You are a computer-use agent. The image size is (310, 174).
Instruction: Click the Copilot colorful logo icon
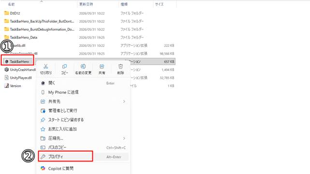[43, 168]
